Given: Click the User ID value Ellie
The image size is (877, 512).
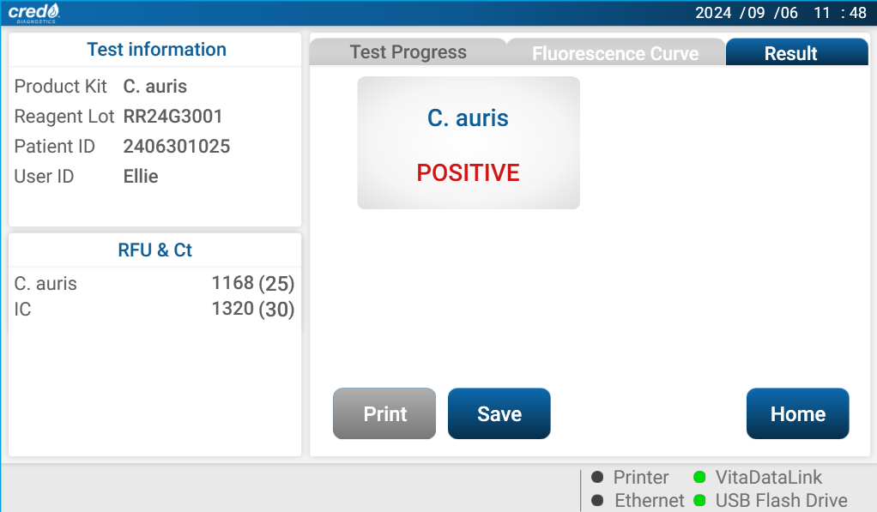Looking at the screenshot, I should click(x=141, y=177).
